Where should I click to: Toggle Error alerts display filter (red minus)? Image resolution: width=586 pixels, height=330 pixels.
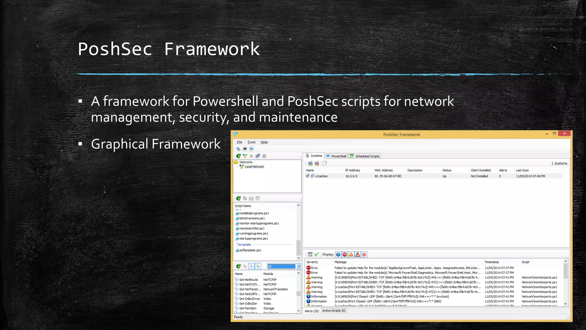point(345,254)
